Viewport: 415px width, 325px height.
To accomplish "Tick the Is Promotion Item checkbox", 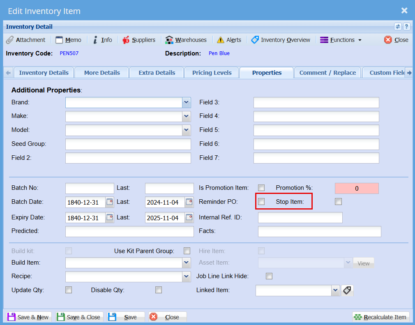I will tap(261, 188).
